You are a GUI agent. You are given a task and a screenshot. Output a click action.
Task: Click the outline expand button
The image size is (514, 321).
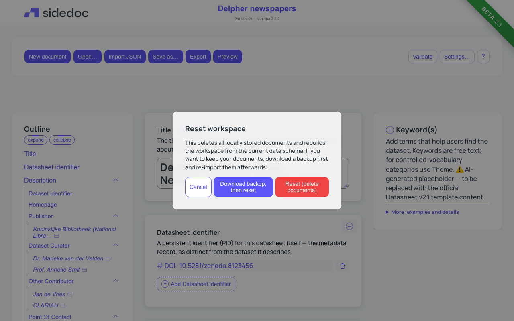(36, 140)
